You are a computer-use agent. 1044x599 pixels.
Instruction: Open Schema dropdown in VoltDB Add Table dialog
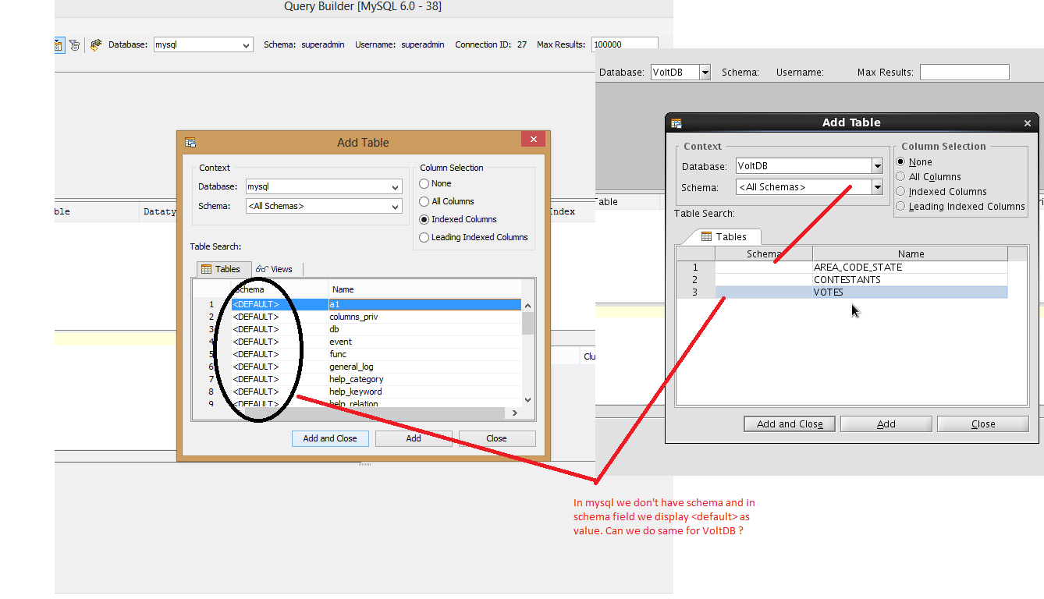click(x=878, y=187)
